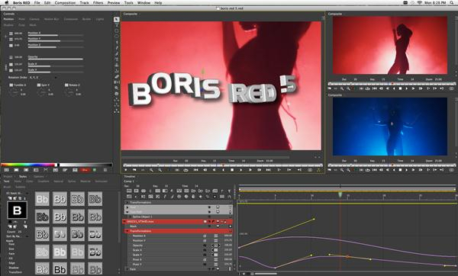
Task: Click the Stop button under the main Composite viewer
Action: click(x=232, y=170)
